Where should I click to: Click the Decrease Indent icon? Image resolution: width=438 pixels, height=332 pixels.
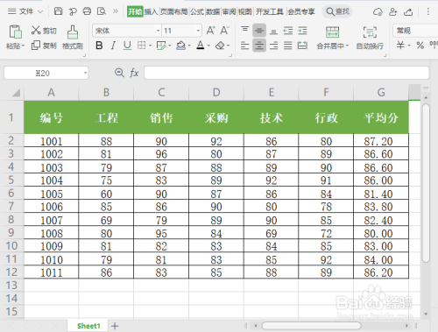(288, 31)
